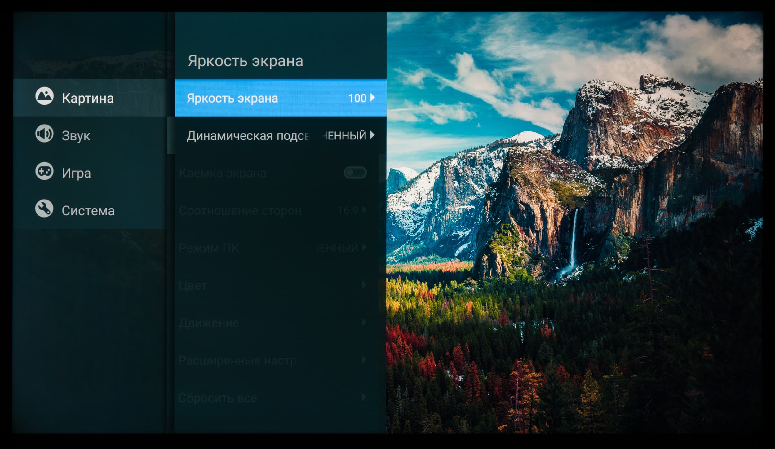
Task: Expand arrow for Динамическая подсветка option
Action: [x=373, y=135]
